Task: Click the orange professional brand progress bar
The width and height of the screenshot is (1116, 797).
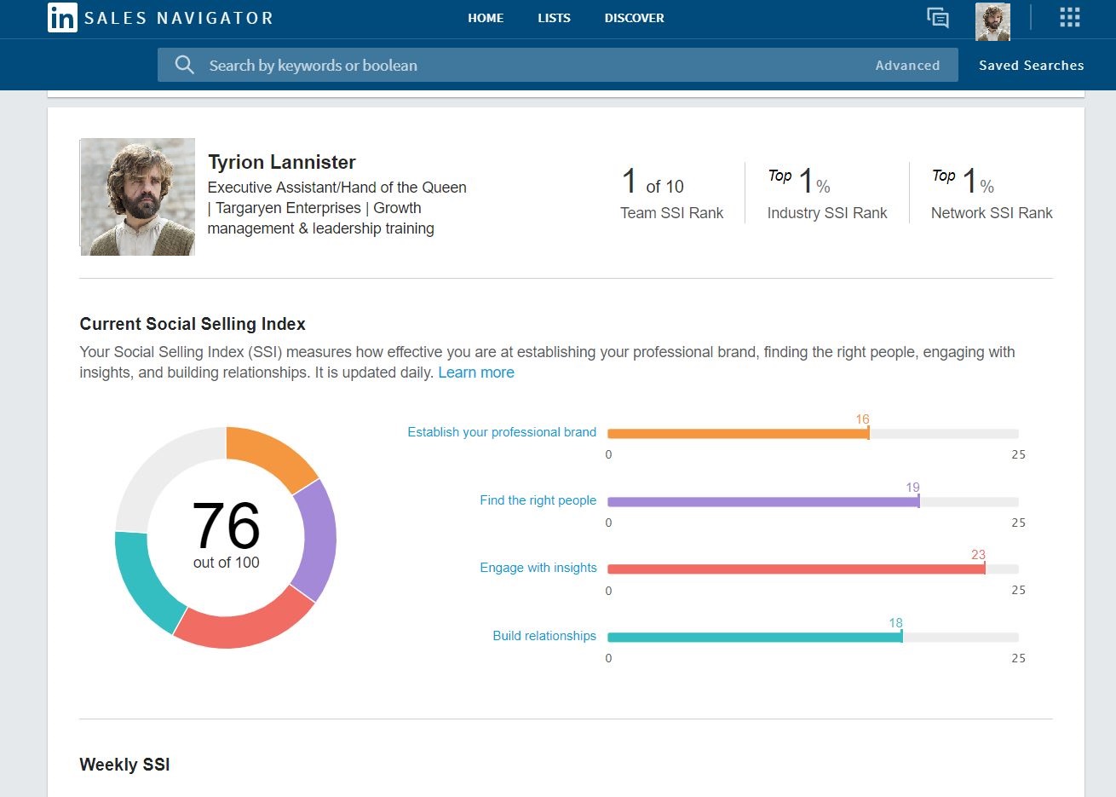Action: tap(738, 434)
